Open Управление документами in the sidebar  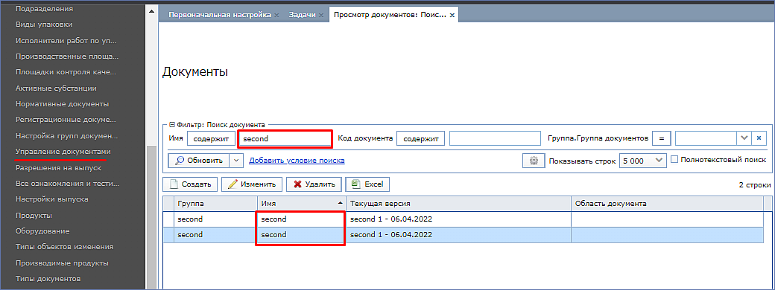pyautogui.click(x=63, y=152)
